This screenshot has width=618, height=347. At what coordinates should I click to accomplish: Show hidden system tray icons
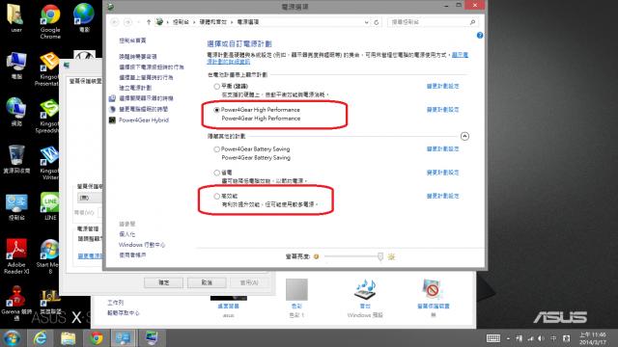(509, 338)
